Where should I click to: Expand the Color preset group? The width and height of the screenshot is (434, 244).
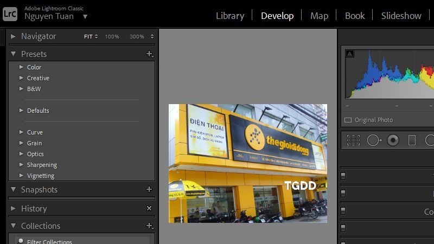tap(21, 67)
